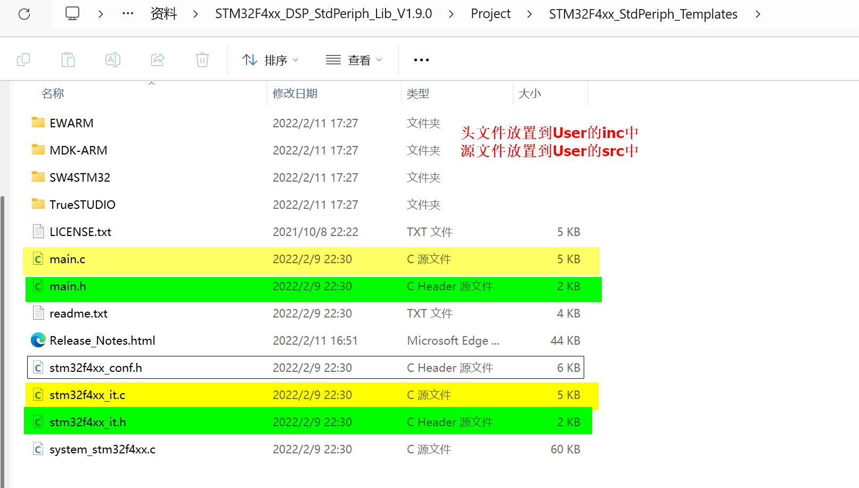Screen dimensions: 859x488
Task: Sort by the 名称 column header
Action: coord(53,94)
